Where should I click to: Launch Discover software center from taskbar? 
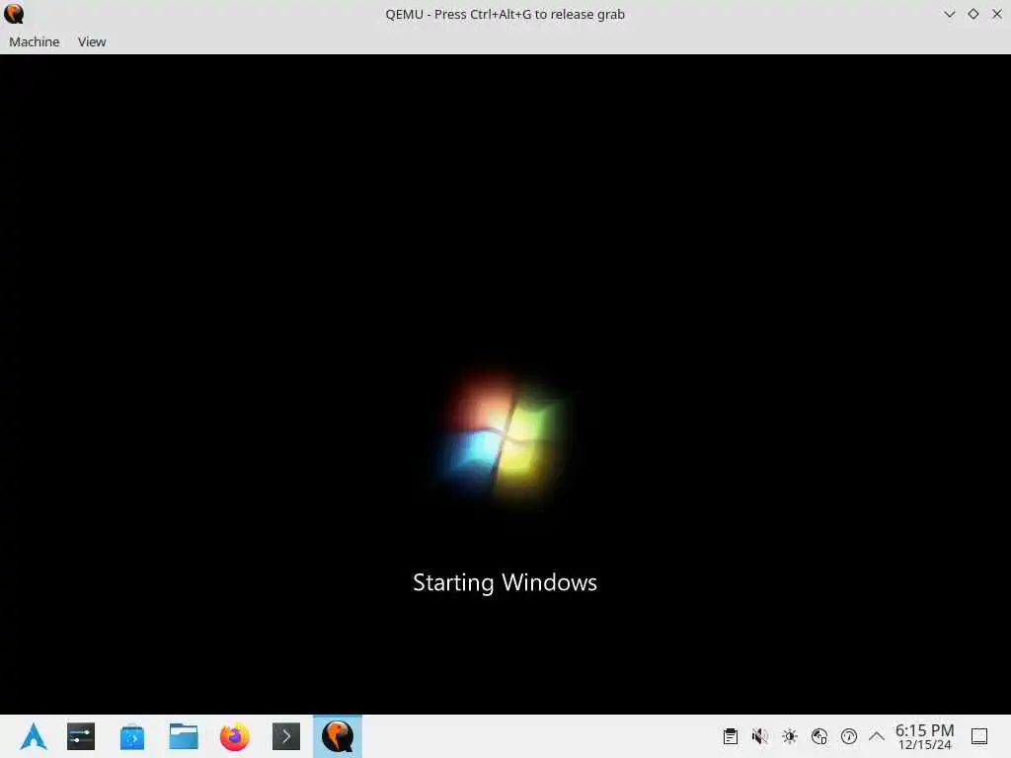(x=132, y=736)
